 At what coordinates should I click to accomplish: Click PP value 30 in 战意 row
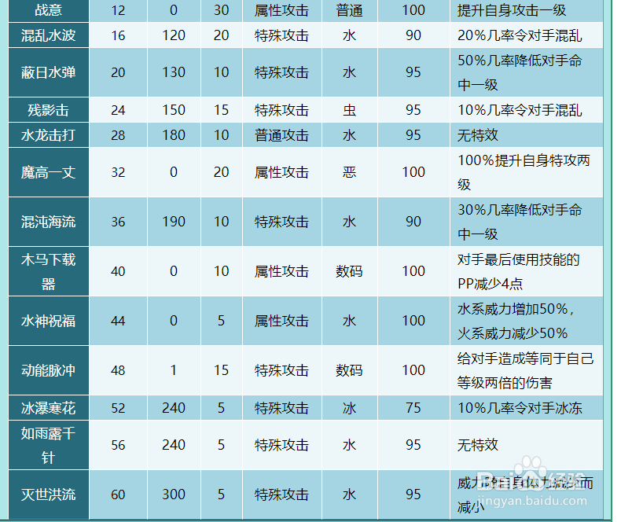click(x=221, y=10)
